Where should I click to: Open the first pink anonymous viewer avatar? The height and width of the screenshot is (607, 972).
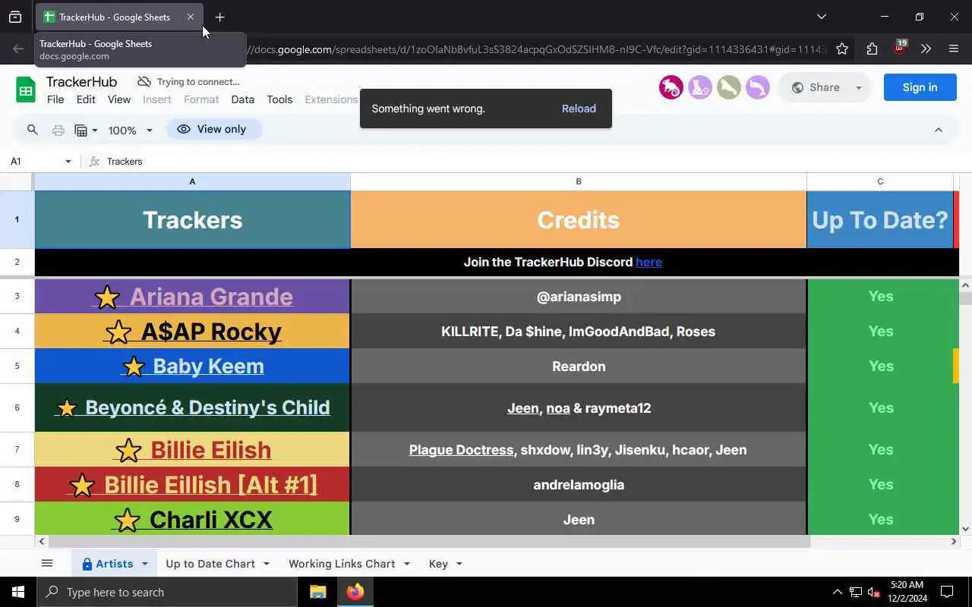[x=671, y=88]
